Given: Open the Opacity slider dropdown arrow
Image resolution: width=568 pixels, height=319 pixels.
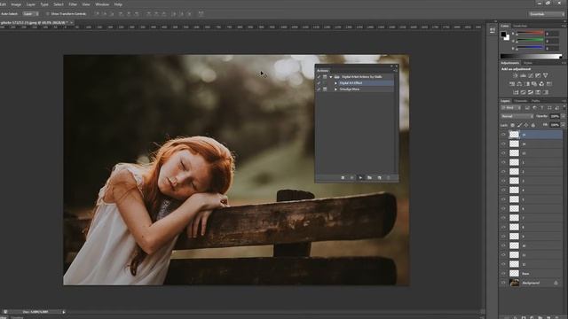Looking at the screenshot, I should [563, 116].
